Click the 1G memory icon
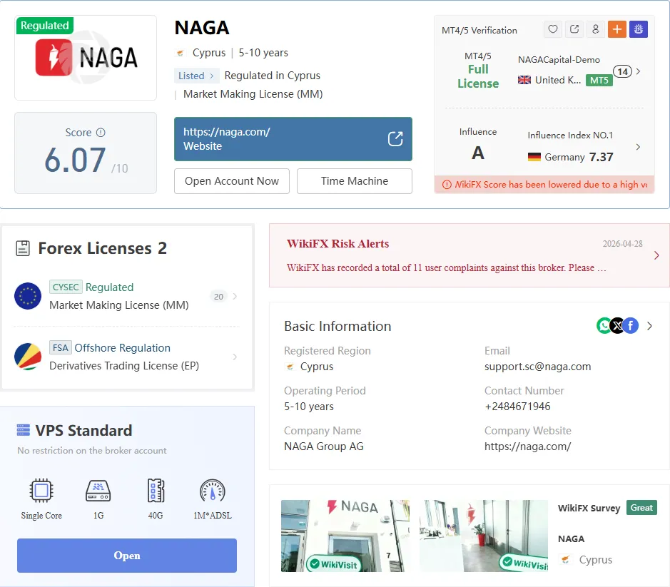 (98, 491)
